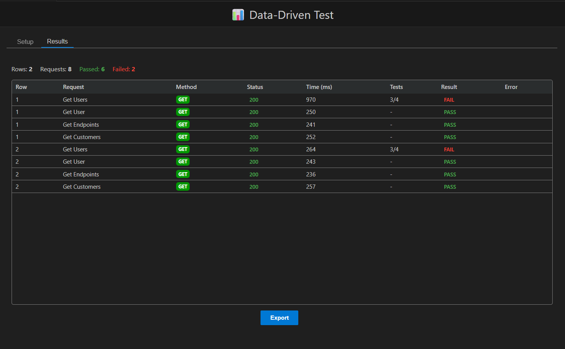The width and height of the screenshot is (565, 349).
Task: Click the GET badge in the 257 ms row
Action: coord(183,186)
